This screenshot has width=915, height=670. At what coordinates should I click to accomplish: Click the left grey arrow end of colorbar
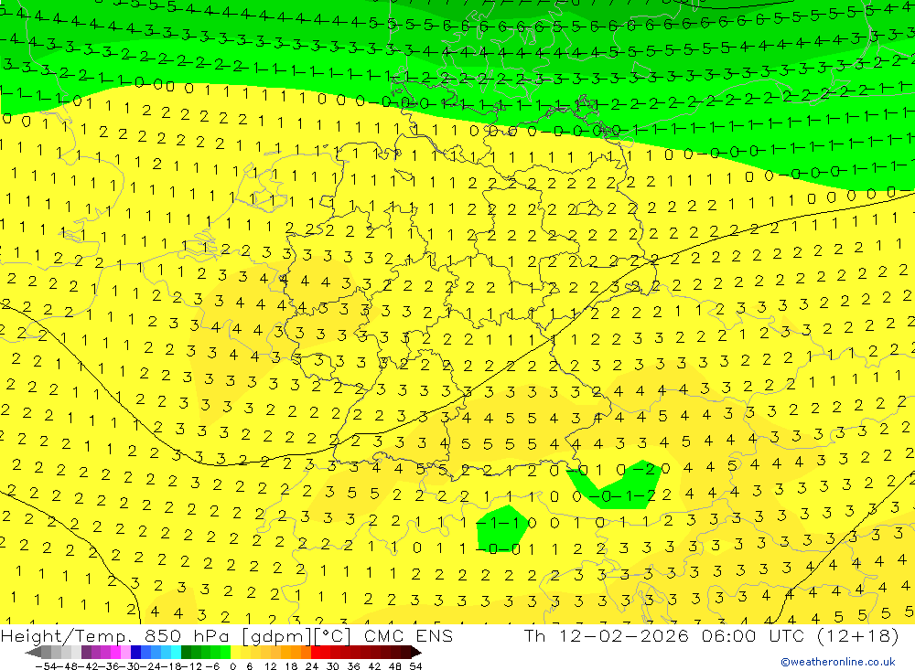(33, 652)
